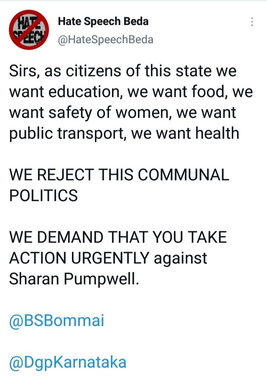Click the line starting with 'Sirs, as citizens'

(x=123, y=71)
